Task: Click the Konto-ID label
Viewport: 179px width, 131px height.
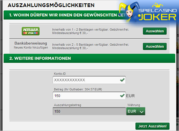Action: [60, 74]
